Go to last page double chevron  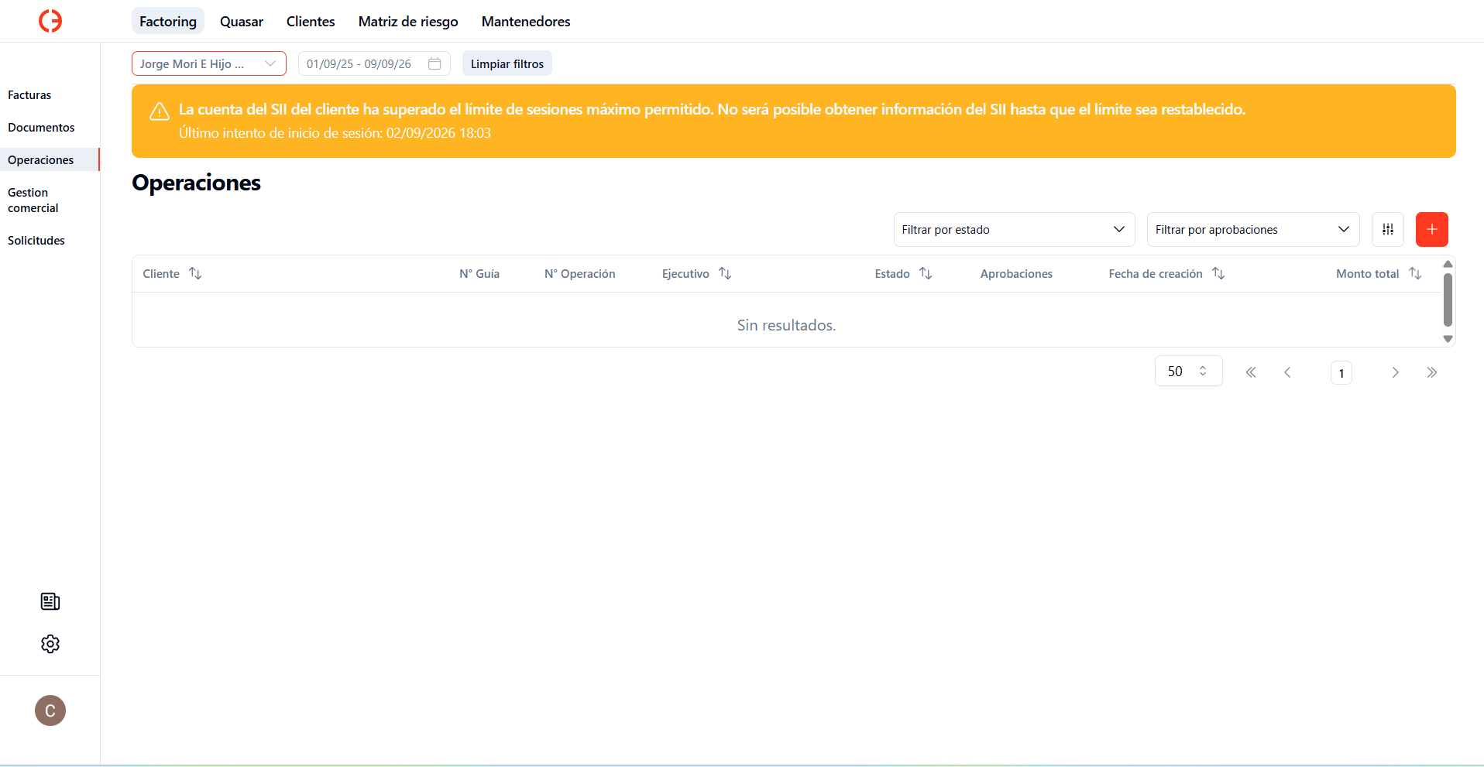[x=1432, y=372]
